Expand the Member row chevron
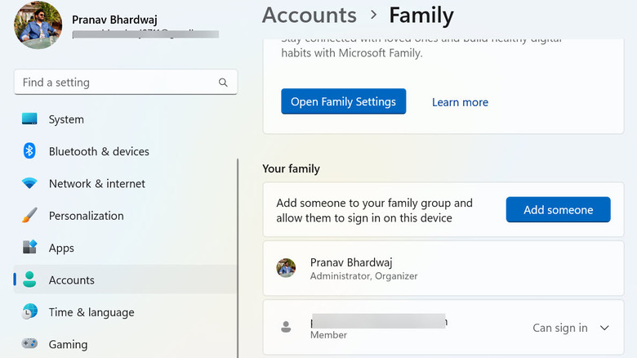Screen dimensions: 637x358 [x=604, y=328]
